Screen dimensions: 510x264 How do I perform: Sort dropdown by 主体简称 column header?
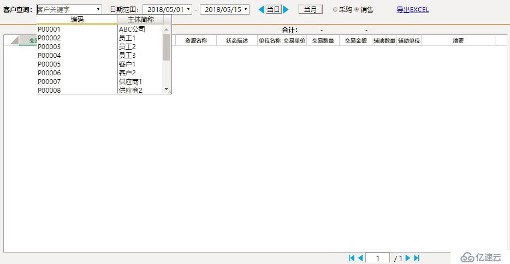140,20
